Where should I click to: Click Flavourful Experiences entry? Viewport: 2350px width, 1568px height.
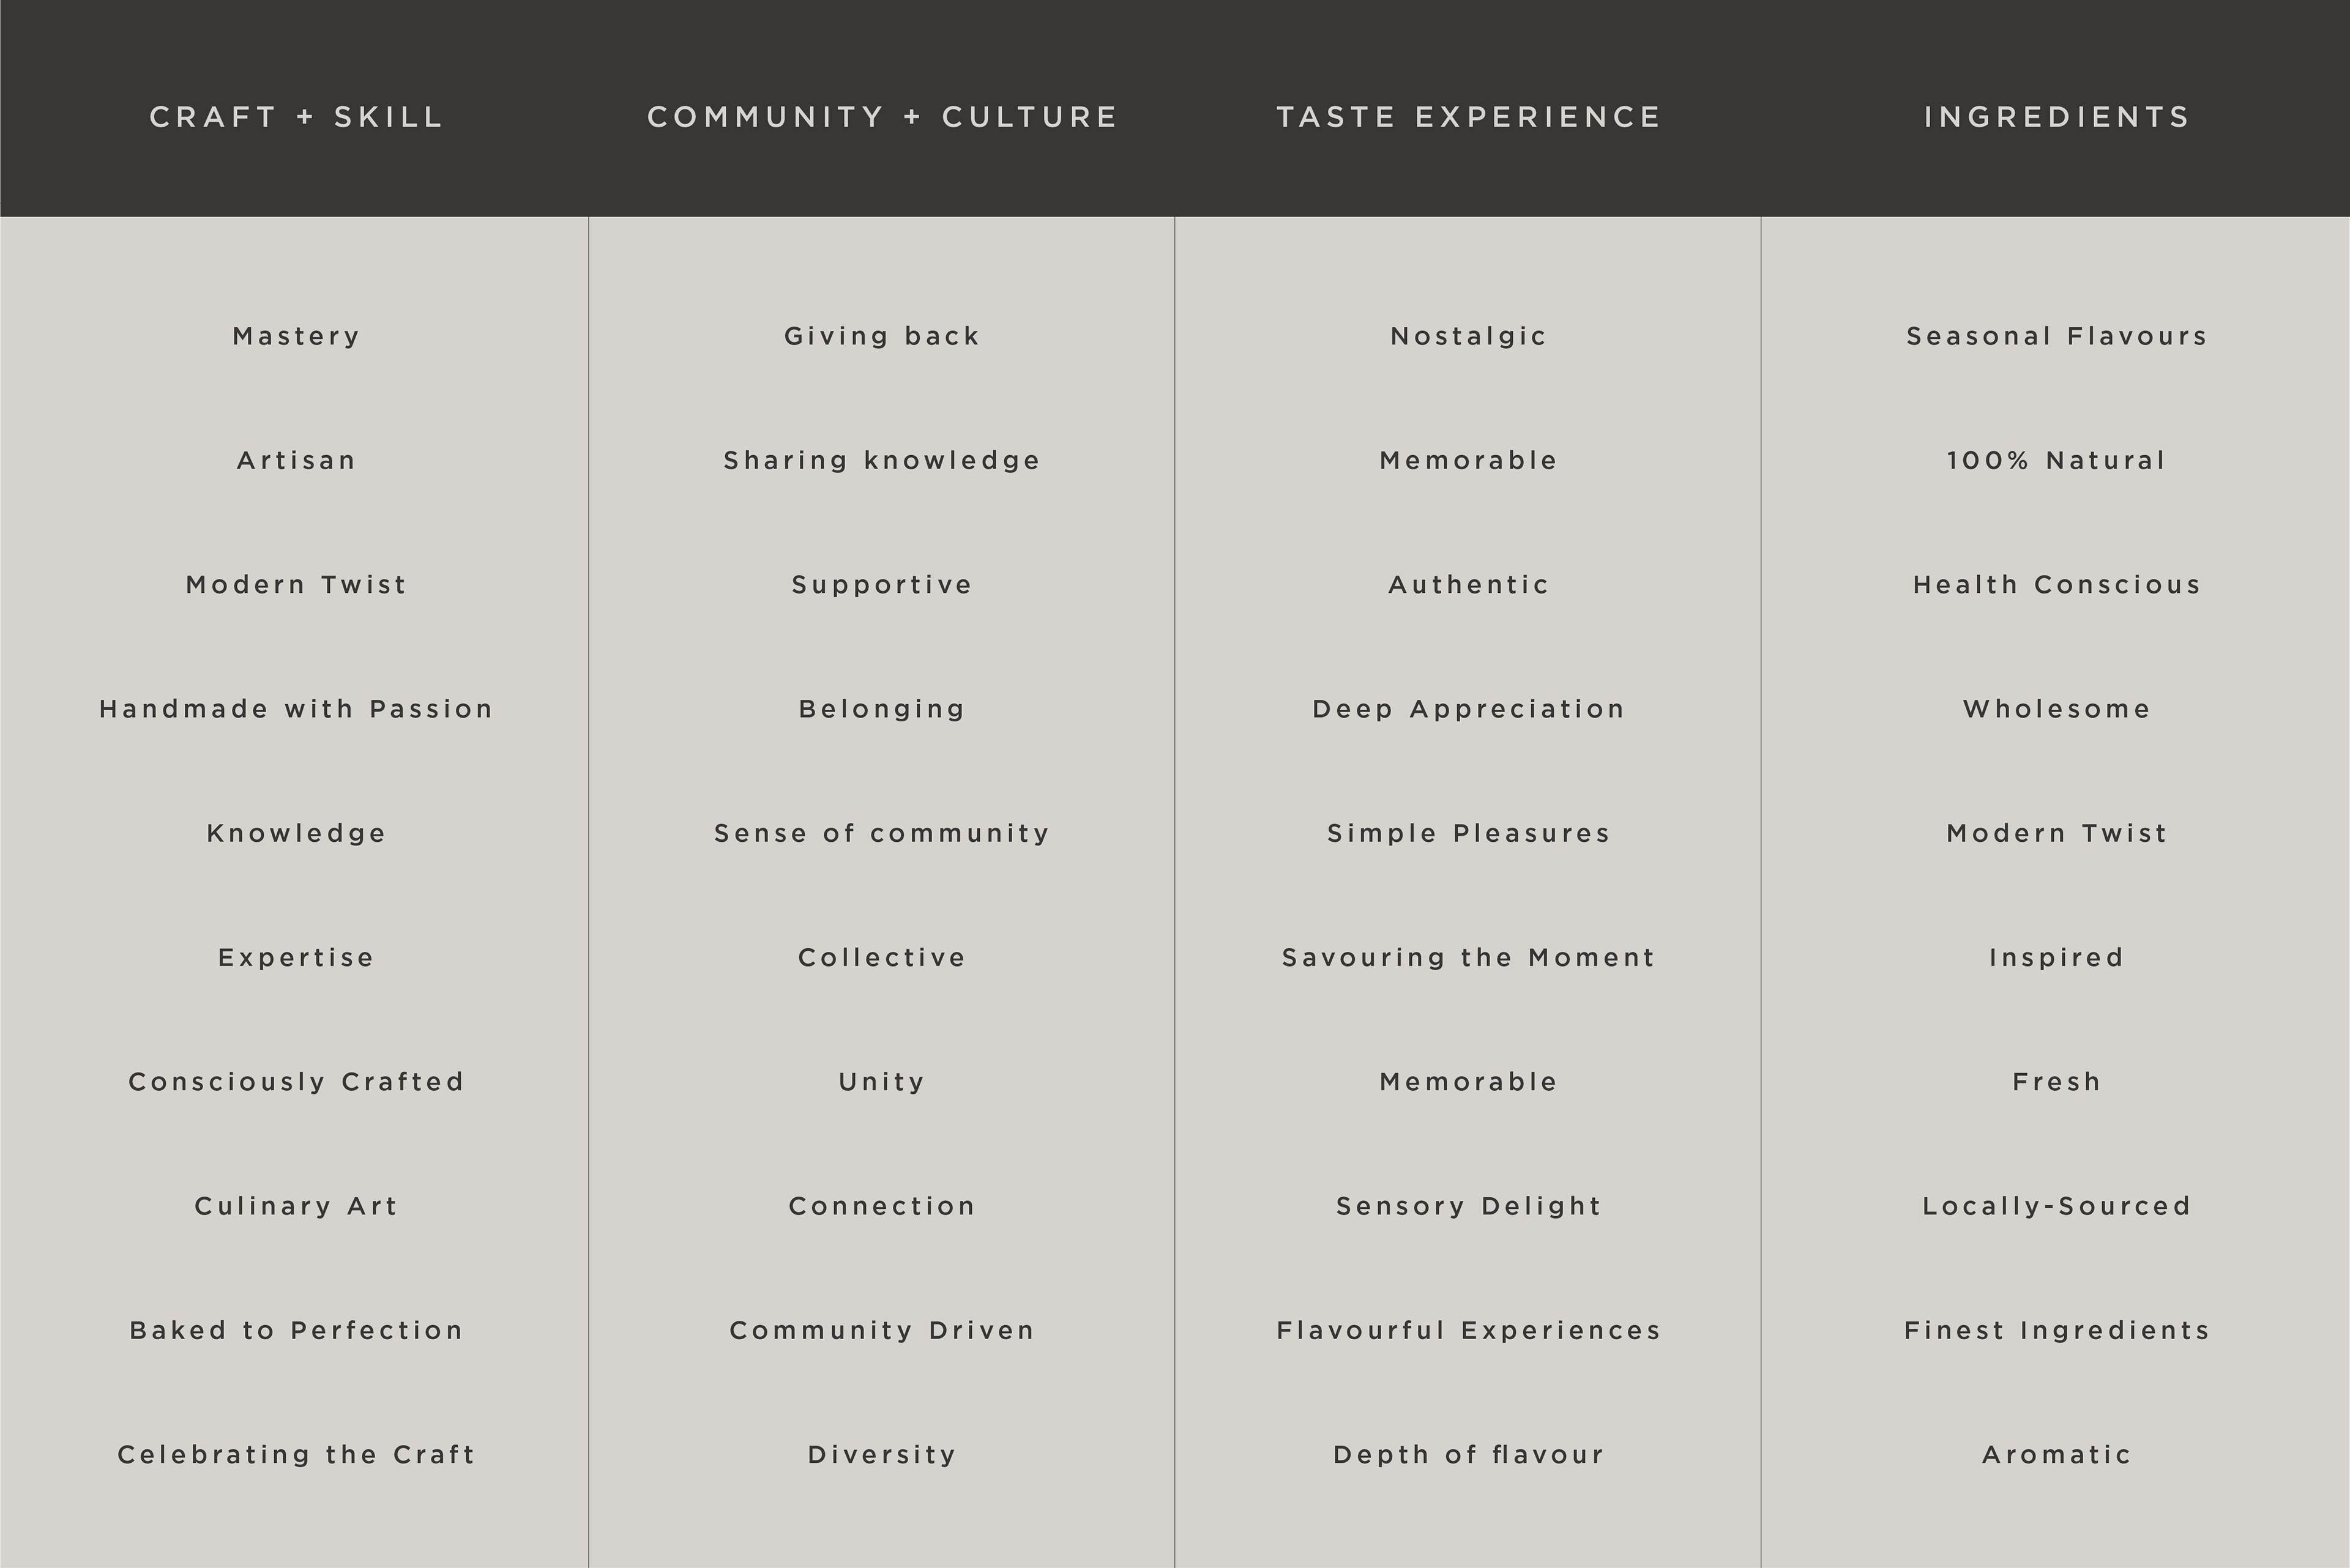(x=1469, y=1331)
